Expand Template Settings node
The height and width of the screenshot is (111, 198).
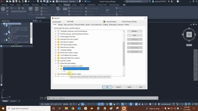(56, 50)
